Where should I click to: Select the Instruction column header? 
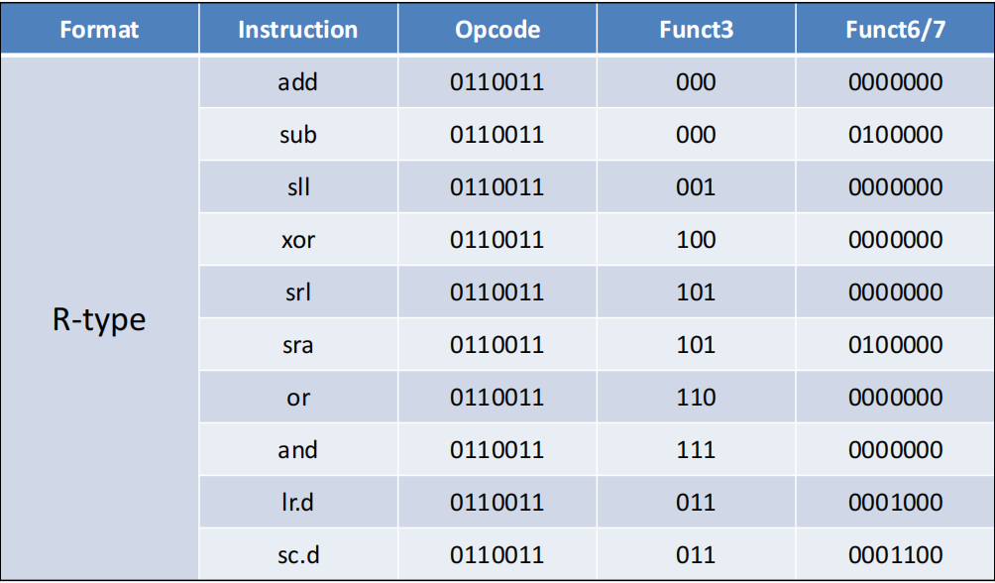click(298, 29)
